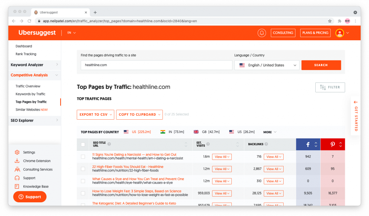Click the Get Started arrow icon
Image resolution: width=369 pixels, height=216 pixels.
tap(356, 102)
